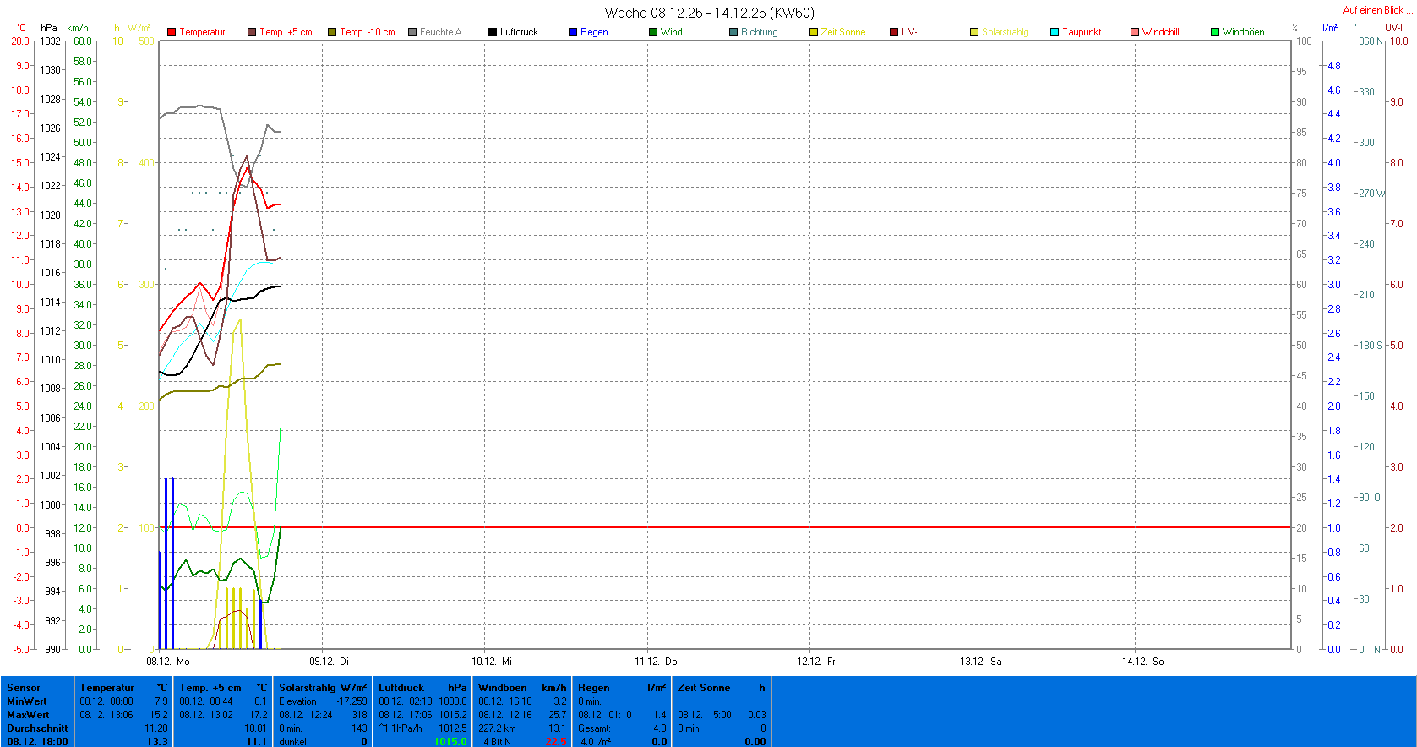The width and height of the screenshot is (1417, 747).
Task: Click the UV-I legend label
Action: tap(910, 32)
